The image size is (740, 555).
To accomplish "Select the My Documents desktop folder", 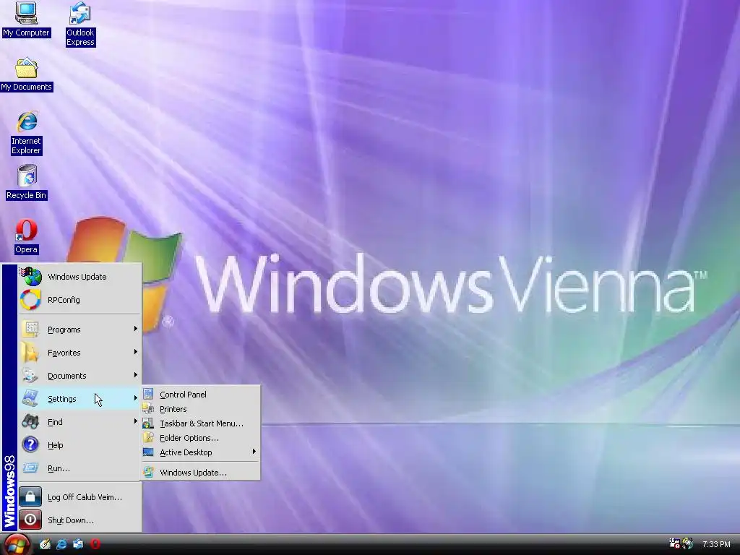I will click(27, 74).
